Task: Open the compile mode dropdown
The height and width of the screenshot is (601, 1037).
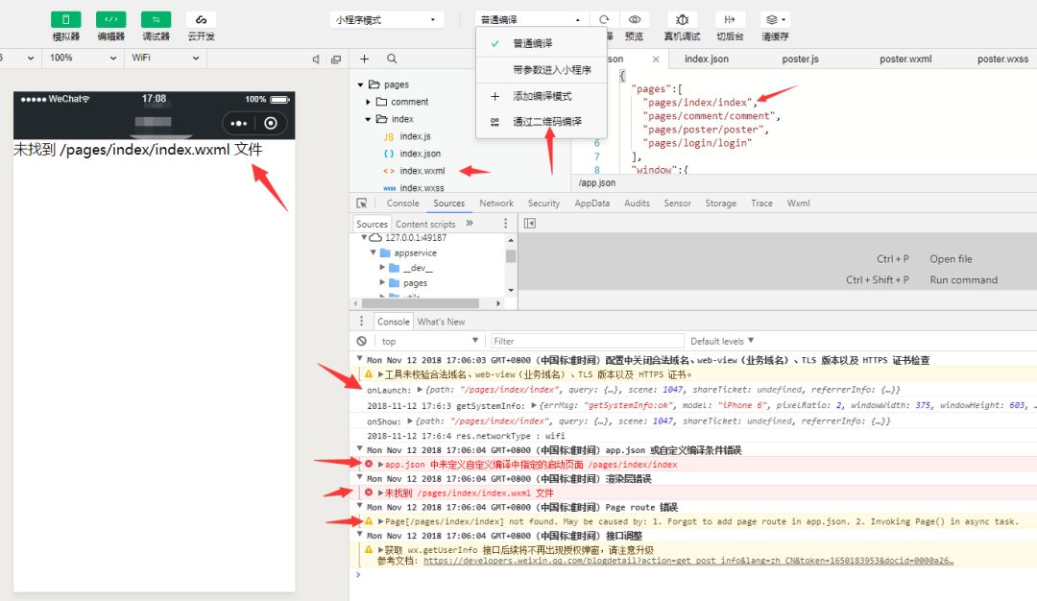Action: pyautogui.click(x=530, y=20)
